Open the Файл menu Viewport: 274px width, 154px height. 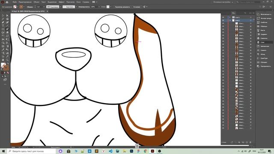[x=15, y=2]
